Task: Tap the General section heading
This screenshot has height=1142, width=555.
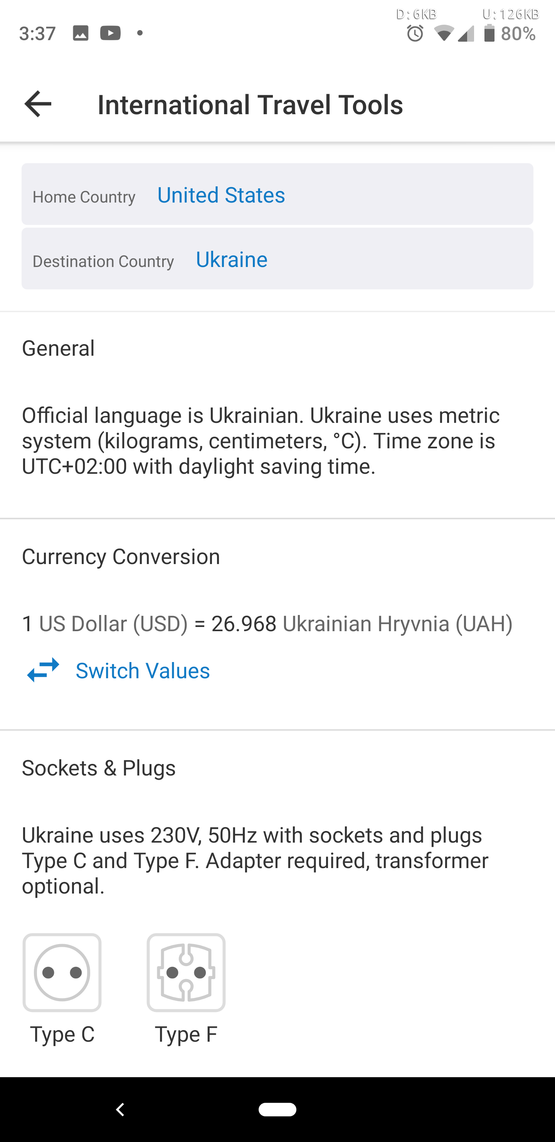Action: pos(59,348)
